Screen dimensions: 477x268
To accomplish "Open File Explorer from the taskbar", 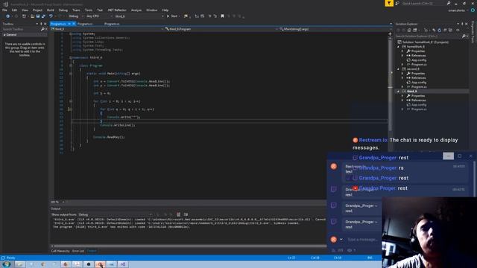I will [x=20, y=264].
